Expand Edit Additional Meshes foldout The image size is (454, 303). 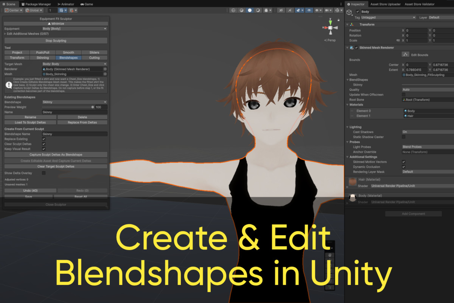(5, 34)
